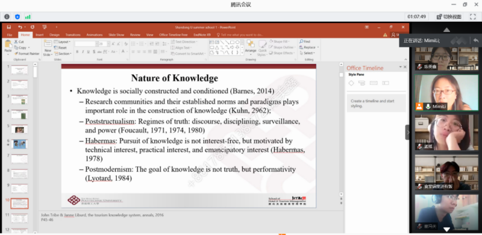Select the Rectangle shape in shapes gallery
Image resolution: width=482 pixels, height=235 pixels.
coord(233,42)
